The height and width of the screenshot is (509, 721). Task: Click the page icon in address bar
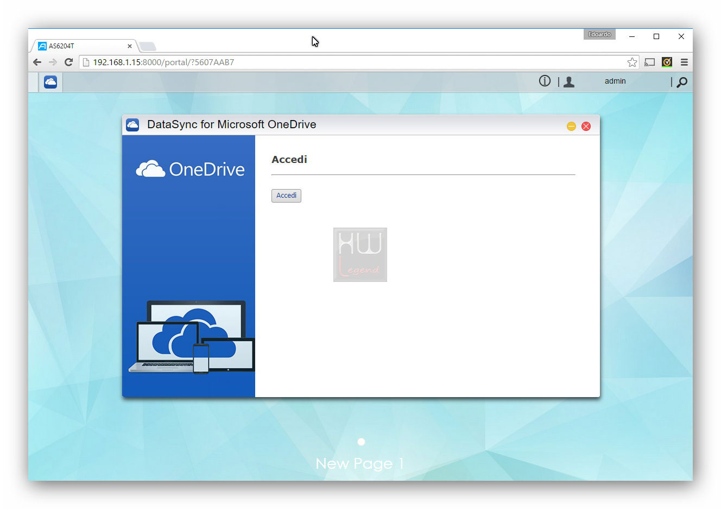click(86, 62)
